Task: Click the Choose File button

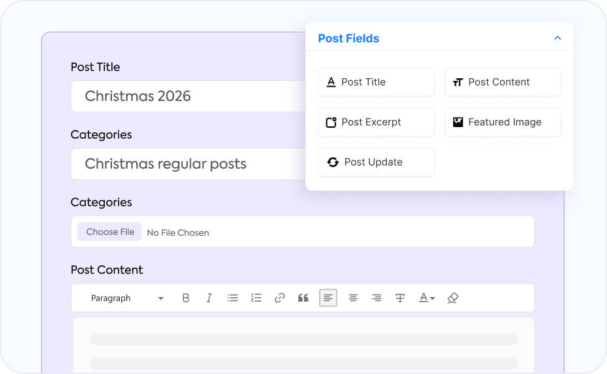Action: (x=110, y=232)
